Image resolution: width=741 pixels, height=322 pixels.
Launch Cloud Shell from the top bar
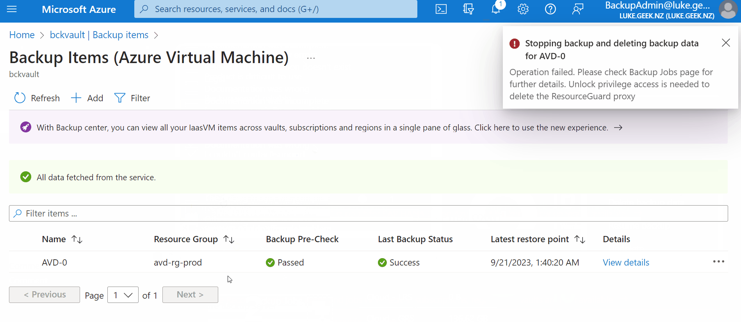click(441, 9)
